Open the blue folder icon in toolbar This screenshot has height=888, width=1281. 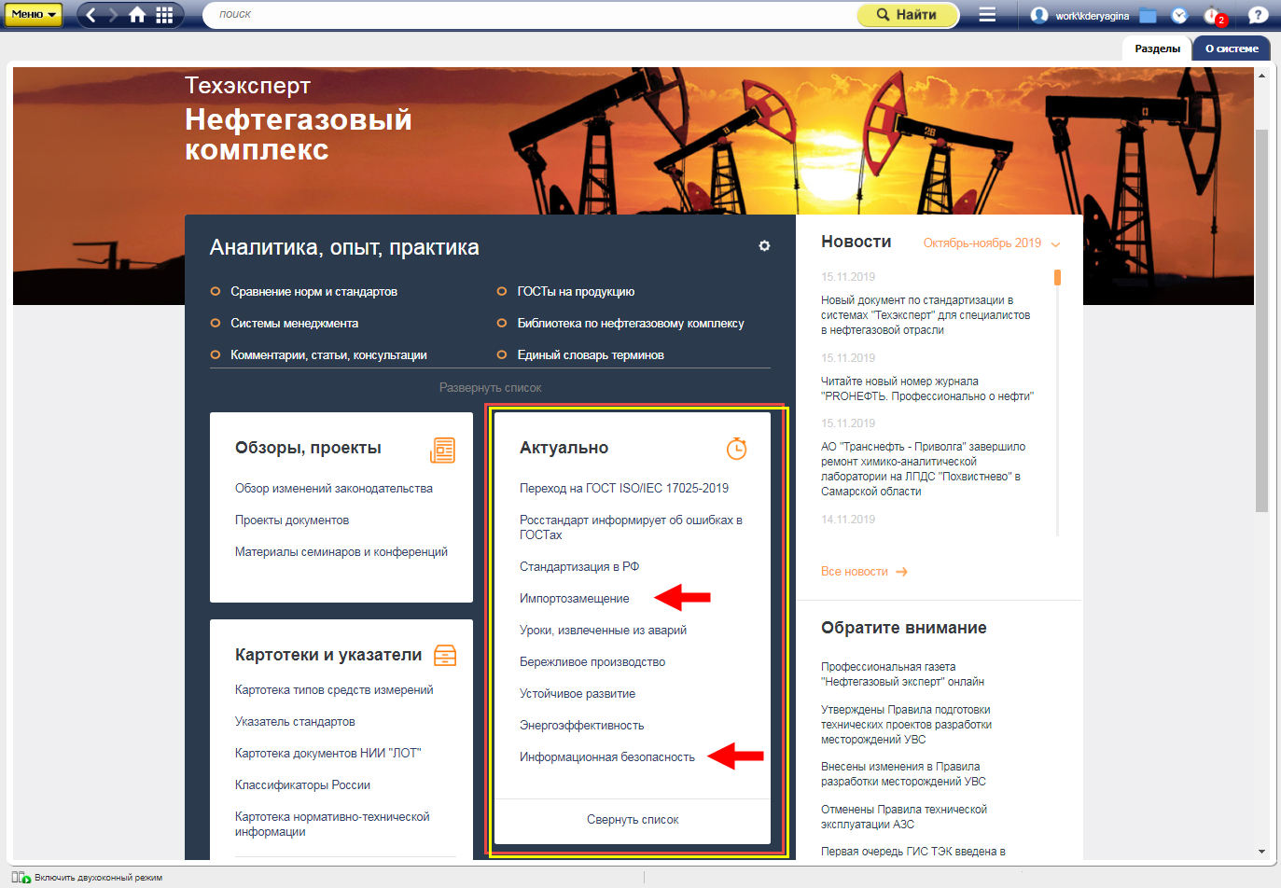point(1148,16)
